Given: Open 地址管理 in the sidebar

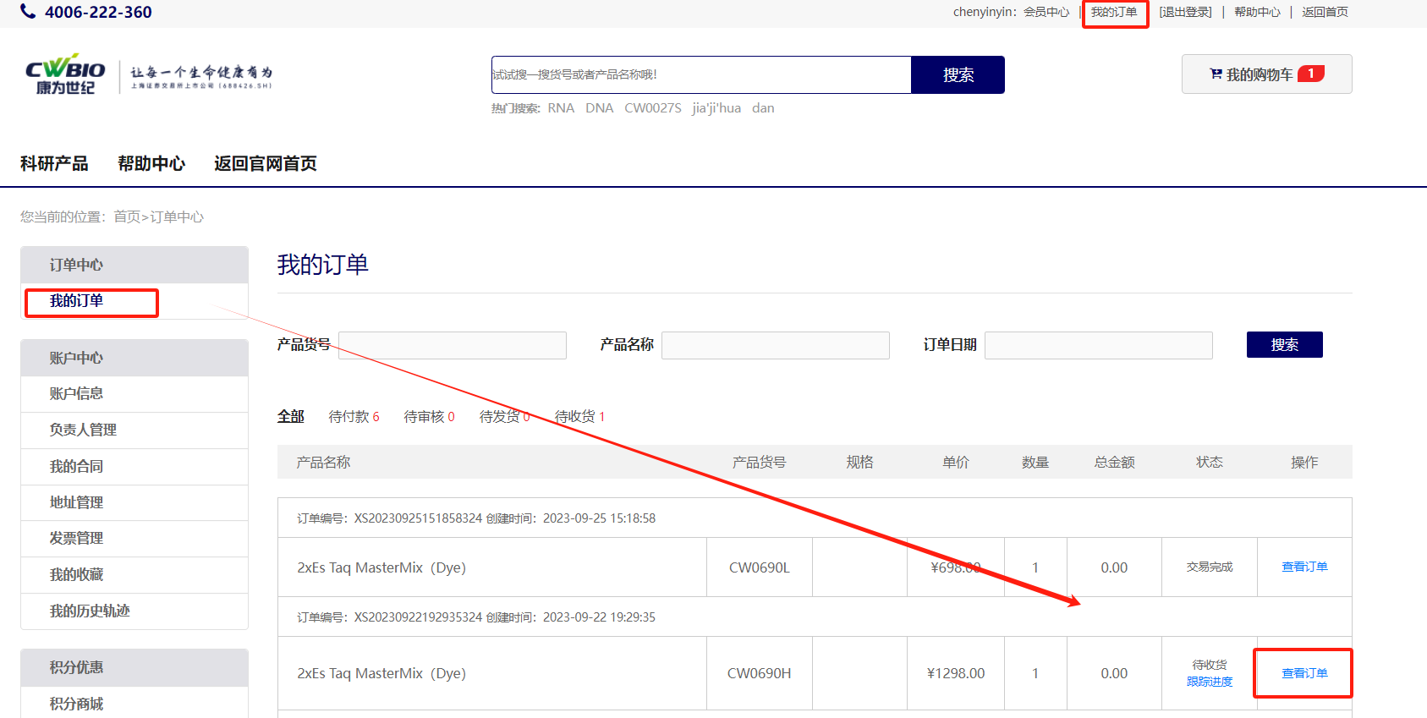Looking at the screenshot, I should point(76,502).
